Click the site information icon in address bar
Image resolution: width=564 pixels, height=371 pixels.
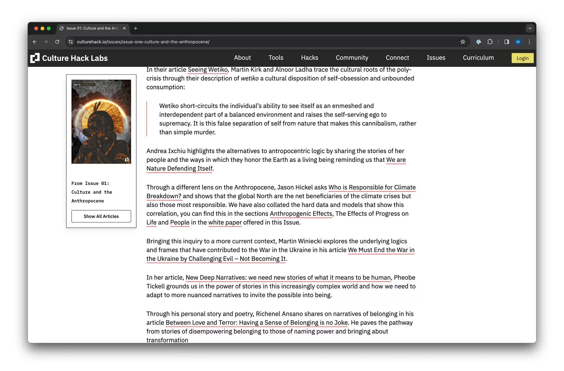(x=71, y=42)
